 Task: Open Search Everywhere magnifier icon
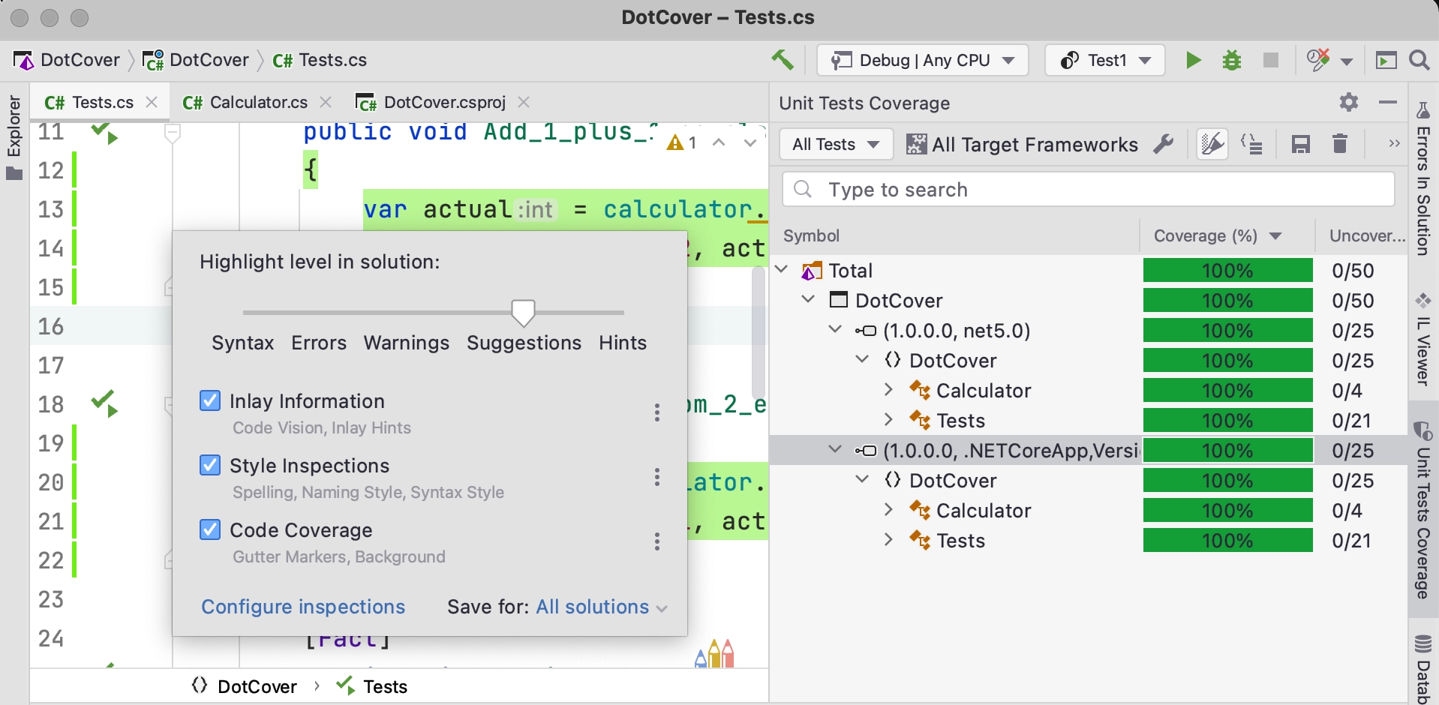point(1419,60)
